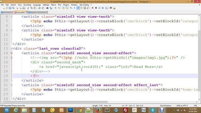This screenshot has height=113, width=201.
Task: Toggle INS insert mode in status bar
Action: [195, 106]
